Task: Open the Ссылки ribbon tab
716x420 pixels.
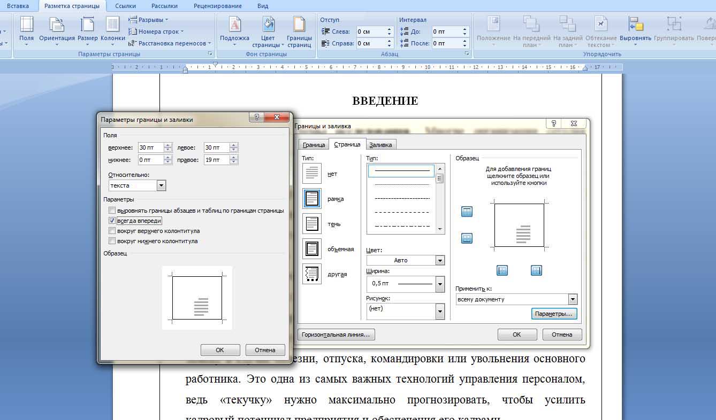Action: [x=125, y=6]
